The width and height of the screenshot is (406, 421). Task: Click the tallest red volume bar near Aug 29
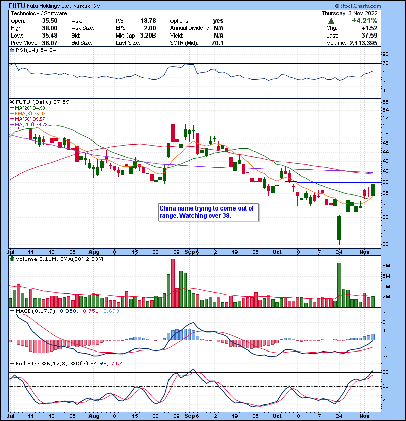point(173,283)
